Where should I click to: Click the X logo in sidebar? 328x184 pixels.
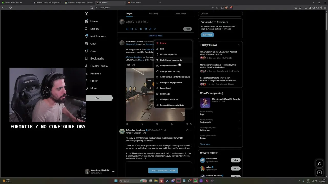coord(86,14)
